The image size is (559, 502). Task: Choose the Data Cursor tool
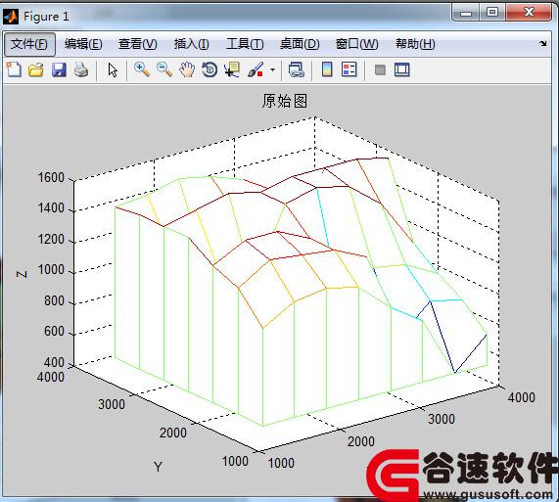point(232,69)
